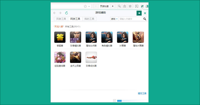Open the 属性计算器 tool icon
The height and width of the screenshot is (105, 200).
138,37
